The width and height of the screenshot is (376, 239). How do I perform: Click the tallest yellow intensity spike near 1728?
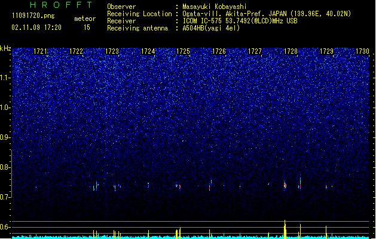click(x=285, y=229)
